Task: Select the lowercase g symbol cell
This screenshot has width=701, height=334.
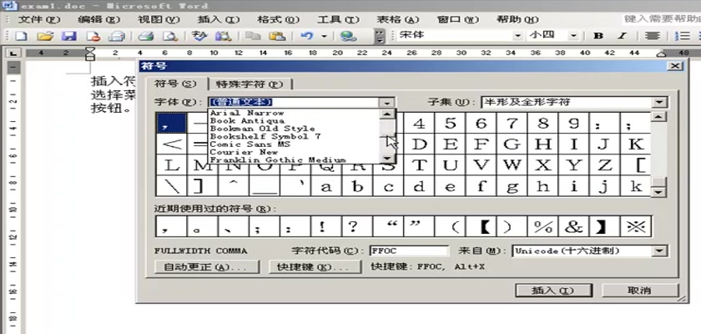Action: coord(512,186)
